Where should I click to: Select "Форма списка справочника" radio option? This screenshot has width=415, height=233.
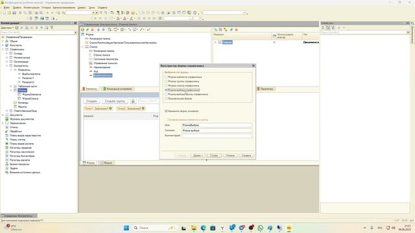(x=182, y=85)
